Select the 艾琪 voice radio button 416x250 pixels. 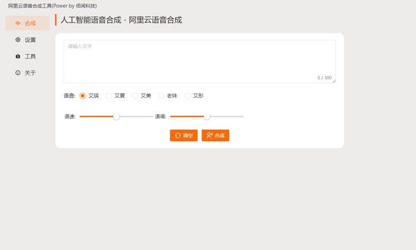pyautogui.click(x=83, y=95)
